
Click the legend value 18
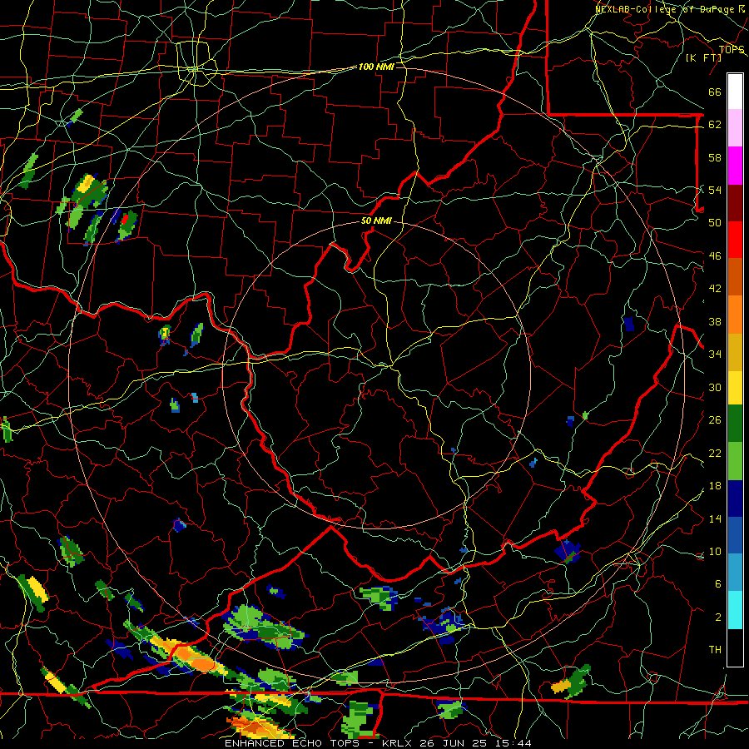715,486
